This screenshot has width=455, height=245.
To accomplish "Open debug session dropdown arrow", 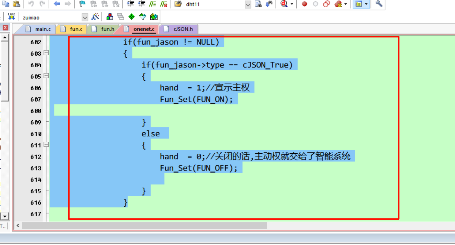I will click(x=291, y=4).
